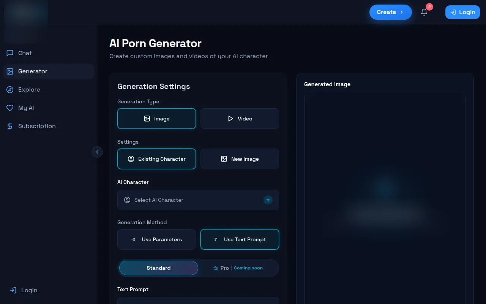
Task: Open the Select AI Character dropdown
Action: point(198,200)
